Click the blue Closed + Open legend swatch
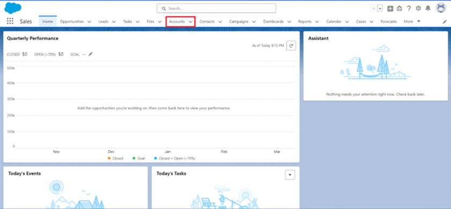The image size is (451, 209). [155, 158]
